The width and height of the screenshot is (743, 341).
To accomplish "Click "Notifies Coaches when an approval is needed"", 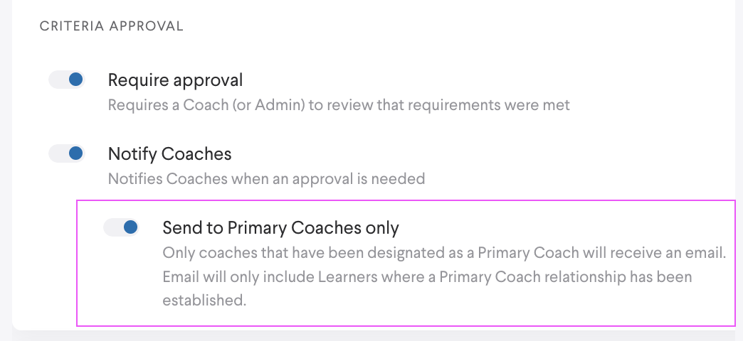I will click(x=266, y=178).
